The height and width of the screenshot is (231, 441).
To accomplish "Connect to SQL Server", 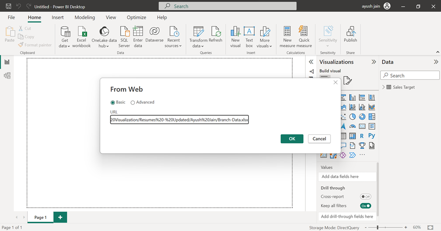I will point(124,37).
